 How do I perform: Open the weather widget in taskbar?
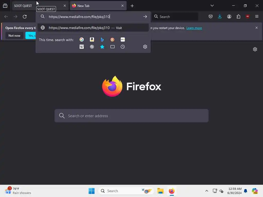(x=18, y=191)
